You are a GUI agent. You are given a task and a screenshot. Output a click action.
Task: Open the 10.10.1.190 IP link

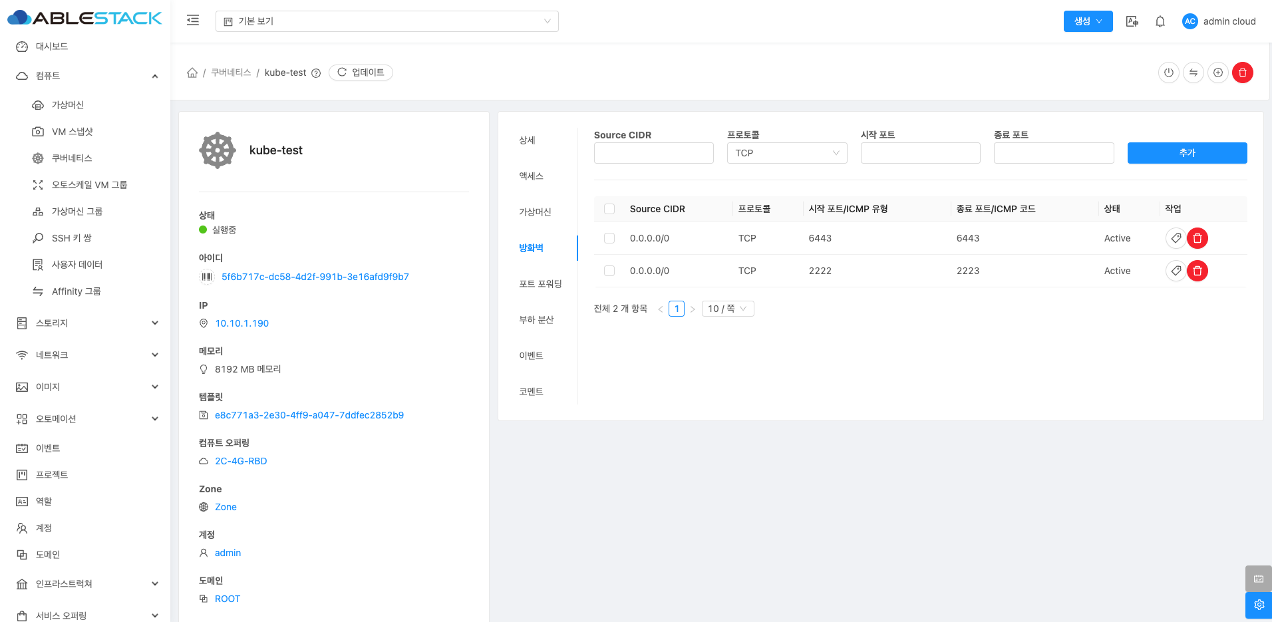point(241,323)
